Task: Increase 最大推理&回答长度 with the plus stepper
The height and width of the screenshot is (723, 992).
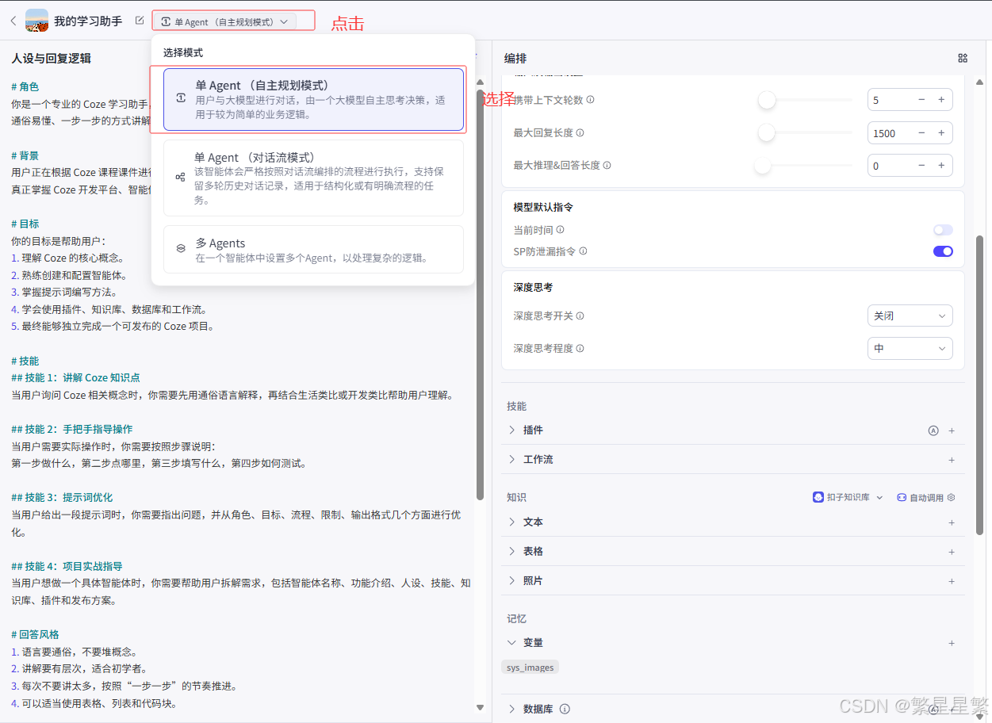Action: pyautogui.click(x=941, y=165)
